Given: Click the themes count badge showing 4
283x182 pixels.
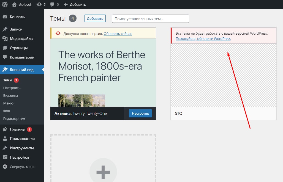Looking at the screenshot, I should tap(73, 18).
